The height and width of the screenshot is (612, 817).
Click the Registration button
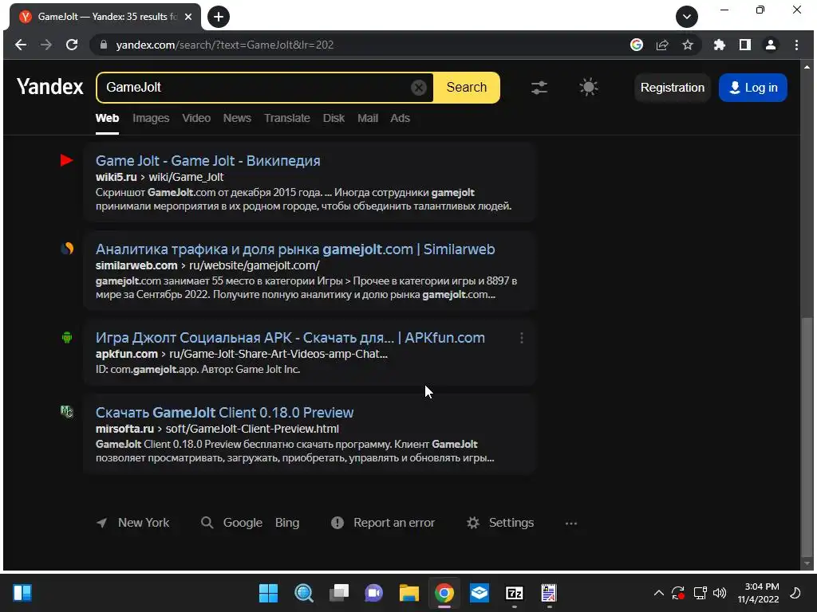point(672,88)
